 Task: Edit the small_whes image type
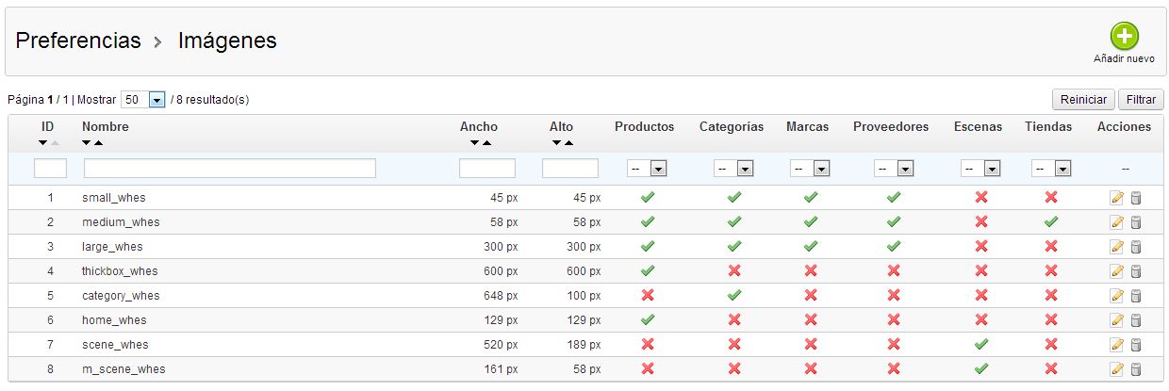point(1117,198)
